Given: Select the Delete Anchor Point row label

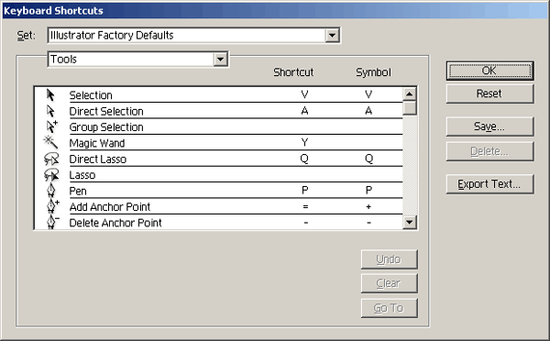Looking at the screenshot, I should point(115,223).
